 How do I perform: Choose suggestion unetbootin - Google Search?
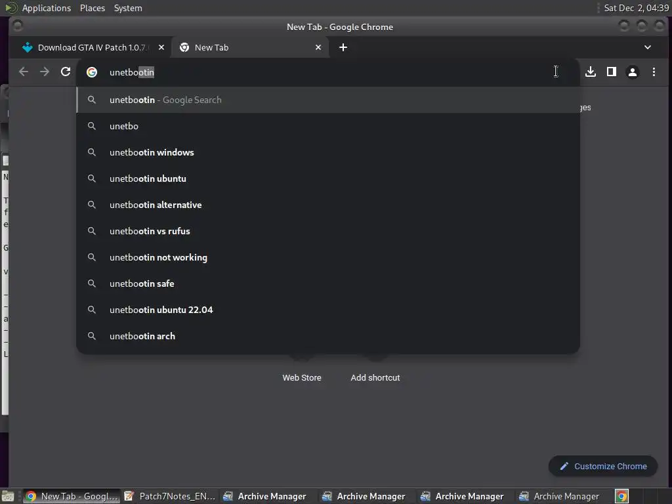pyautogui.click(x=328, y=100)
